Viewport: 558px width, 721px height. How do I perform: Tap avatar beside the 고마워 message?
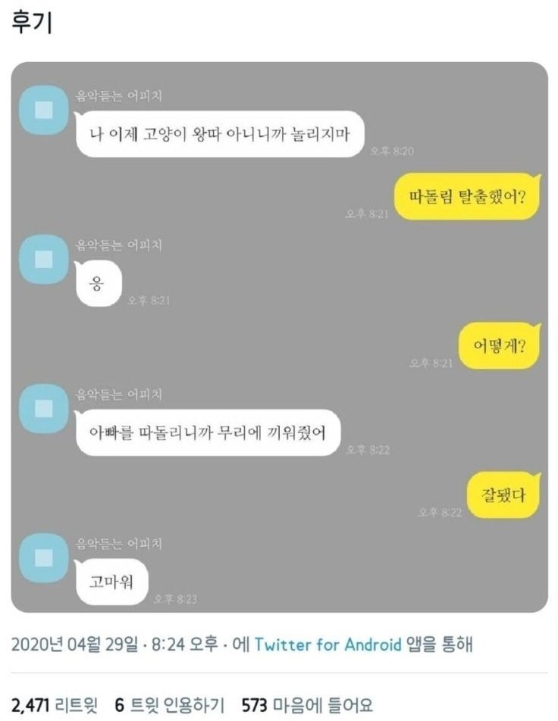click(x=44, y=557)
